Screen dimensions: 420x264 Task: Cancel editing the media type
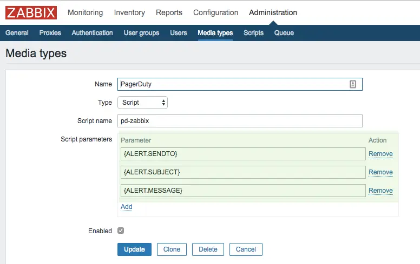click(x=246, y=249)
